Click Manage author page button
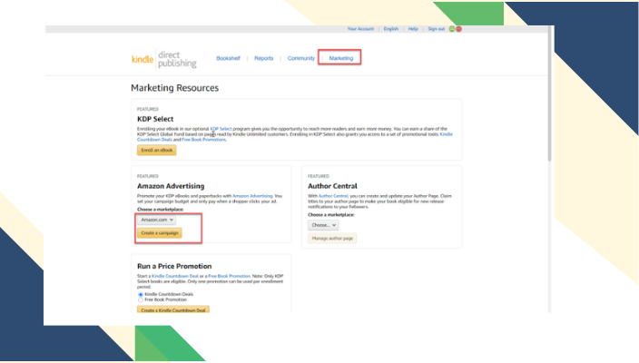 tap(332, 239)
